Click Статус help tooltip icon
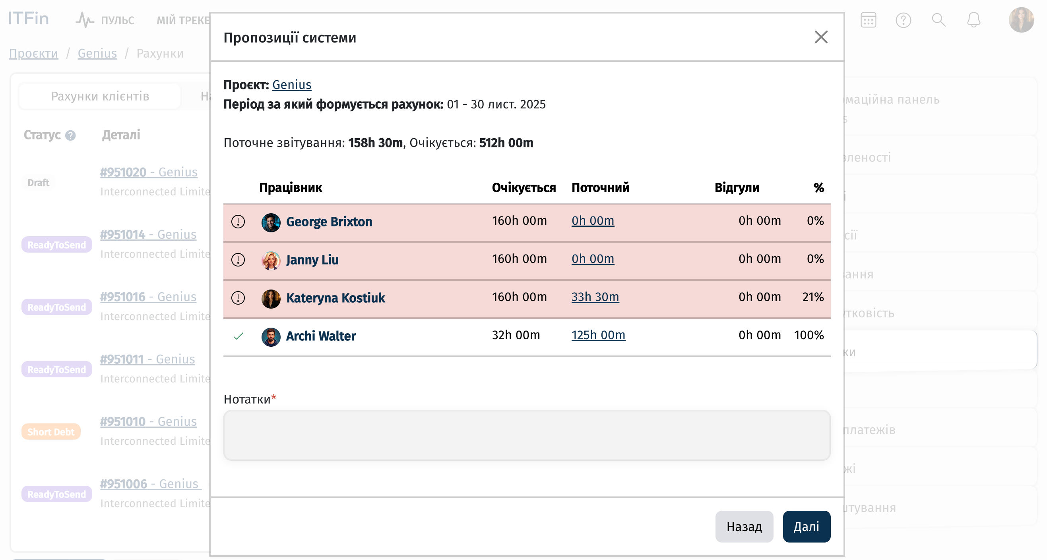 coord(70,135)
